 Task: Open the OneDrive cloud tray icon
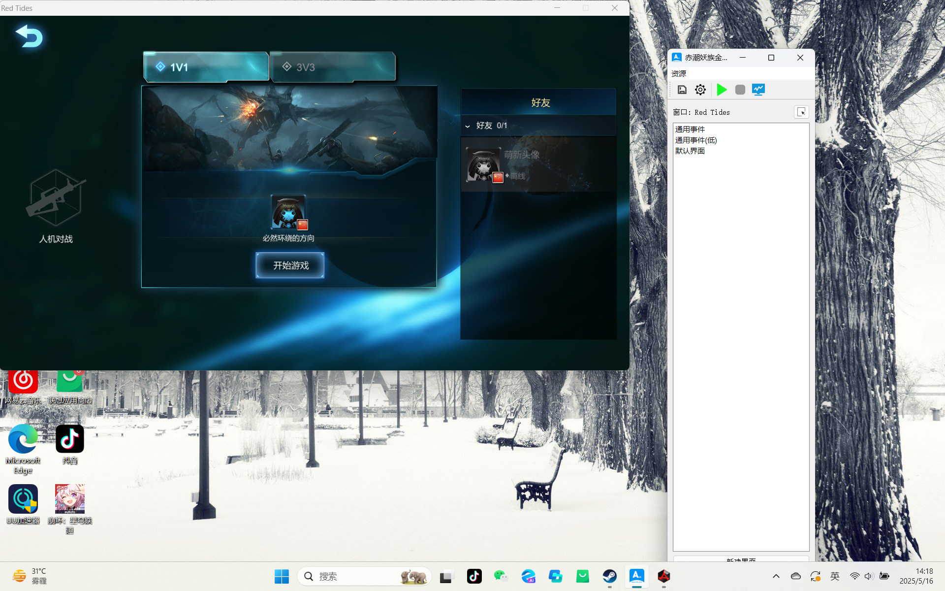click(795, 576)
